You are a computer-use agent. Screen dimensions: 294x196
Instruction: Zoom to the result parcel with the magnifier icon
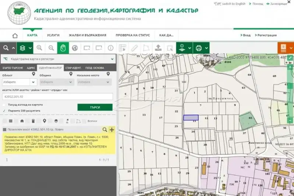(x=105, y=129)
